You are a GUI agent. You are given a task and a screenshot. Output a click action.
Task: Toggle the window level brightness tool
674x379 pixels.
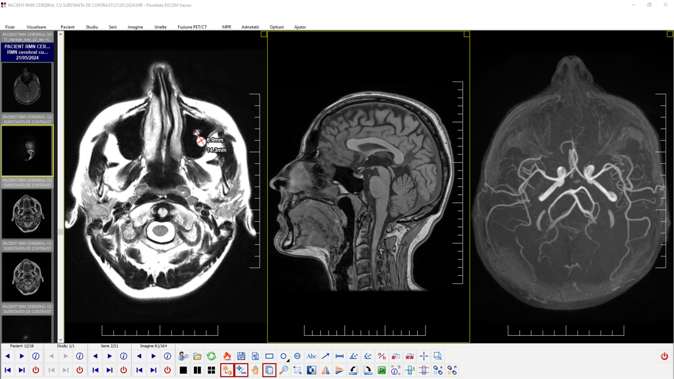coord(227,370)
